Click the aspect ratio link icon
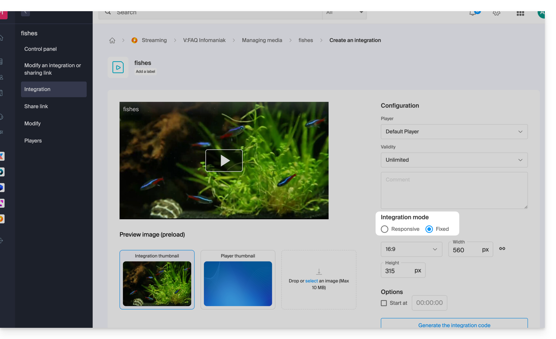This screenshot has height=339, width=556. tap(502, 249)
